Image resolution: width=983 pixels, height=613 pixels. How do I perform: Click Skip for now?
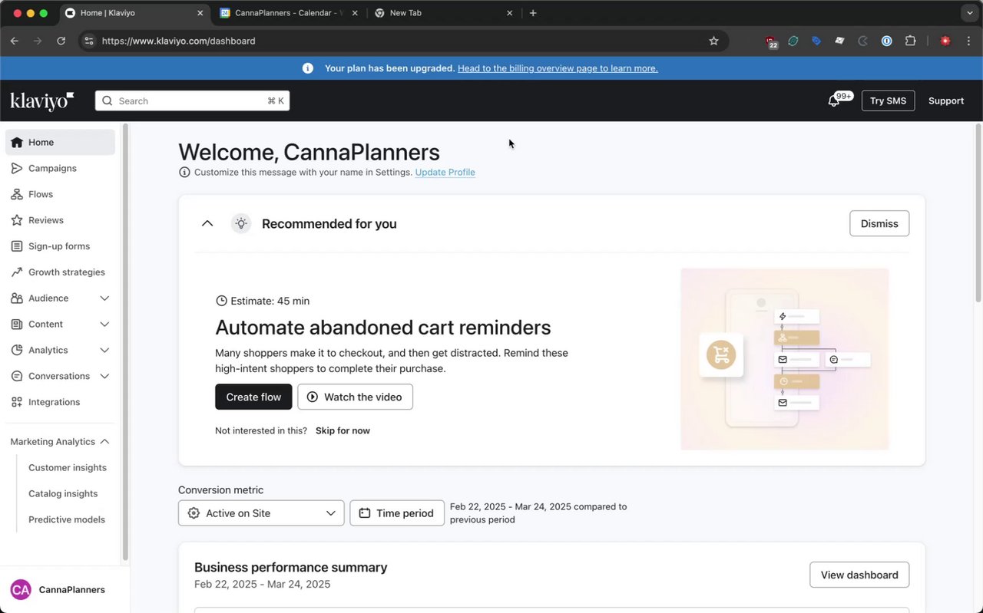click(x=343, y=430)
